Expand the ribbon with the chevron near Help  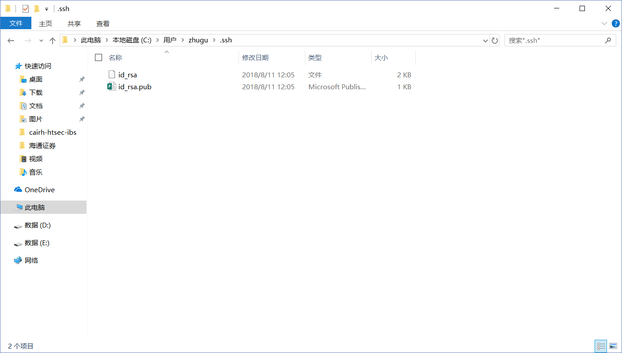[604, 23]
